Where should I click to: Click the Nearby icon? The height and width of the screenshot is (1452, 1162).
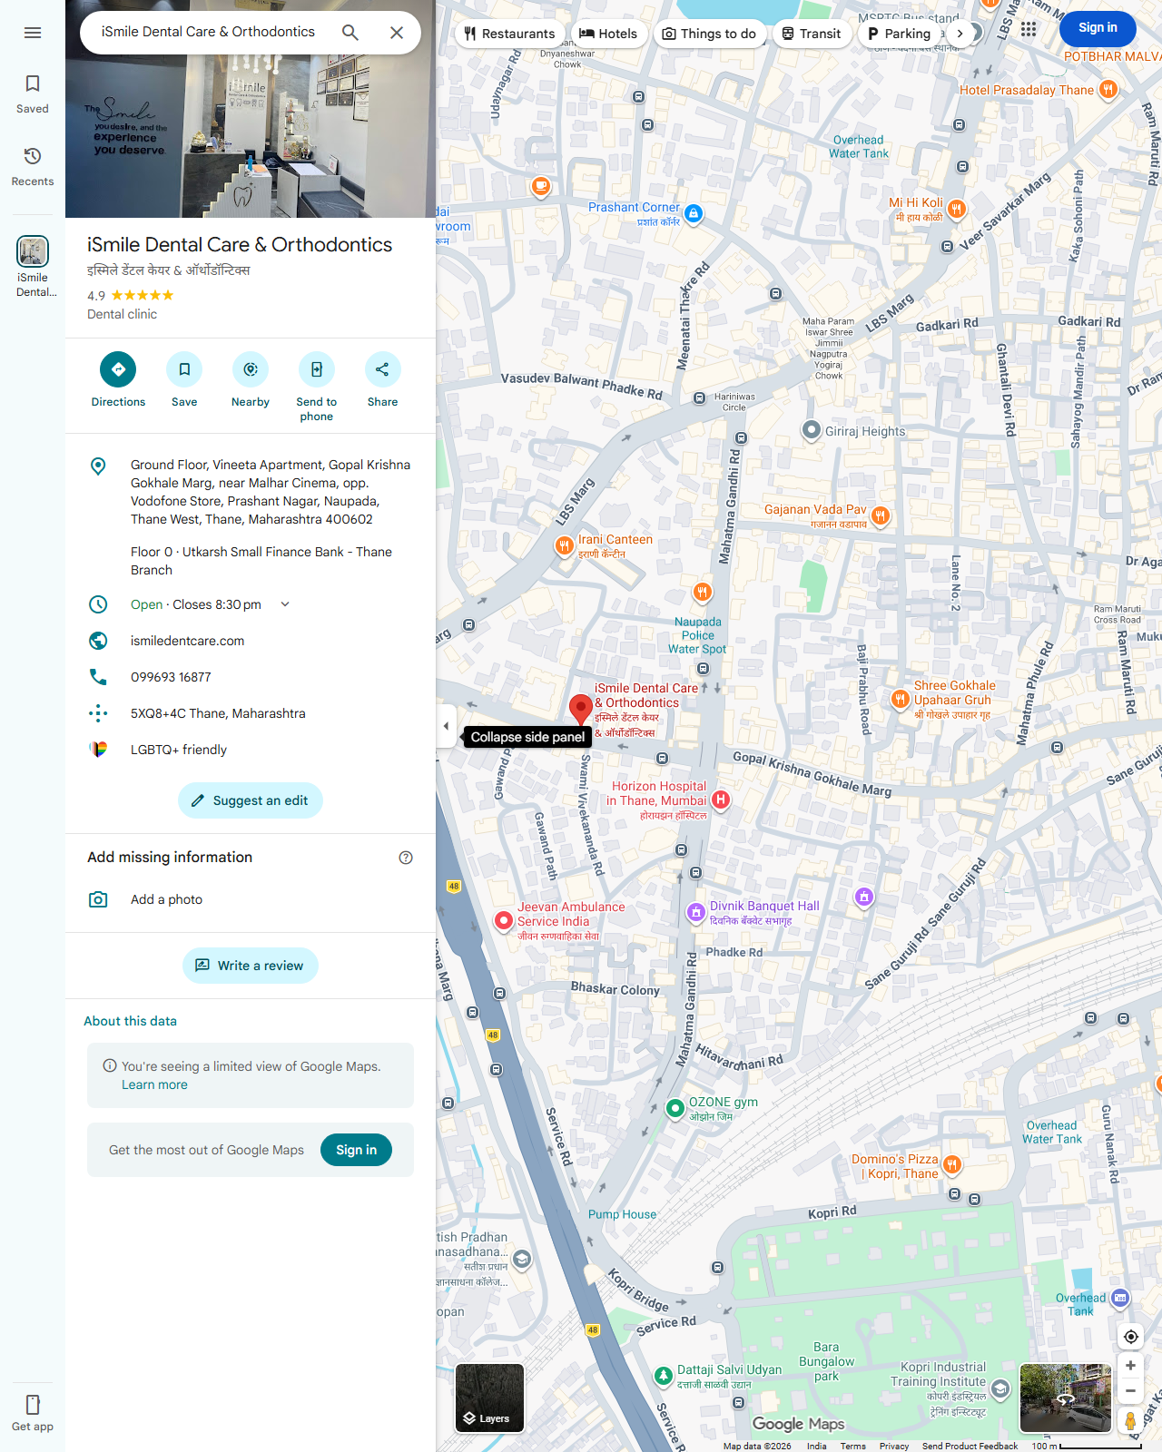[251, 369]
